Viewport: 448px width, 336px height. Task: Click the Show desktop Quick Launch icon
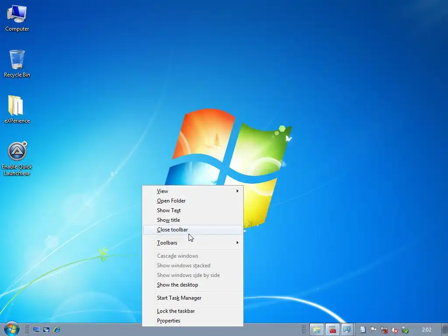click(36, 330)
